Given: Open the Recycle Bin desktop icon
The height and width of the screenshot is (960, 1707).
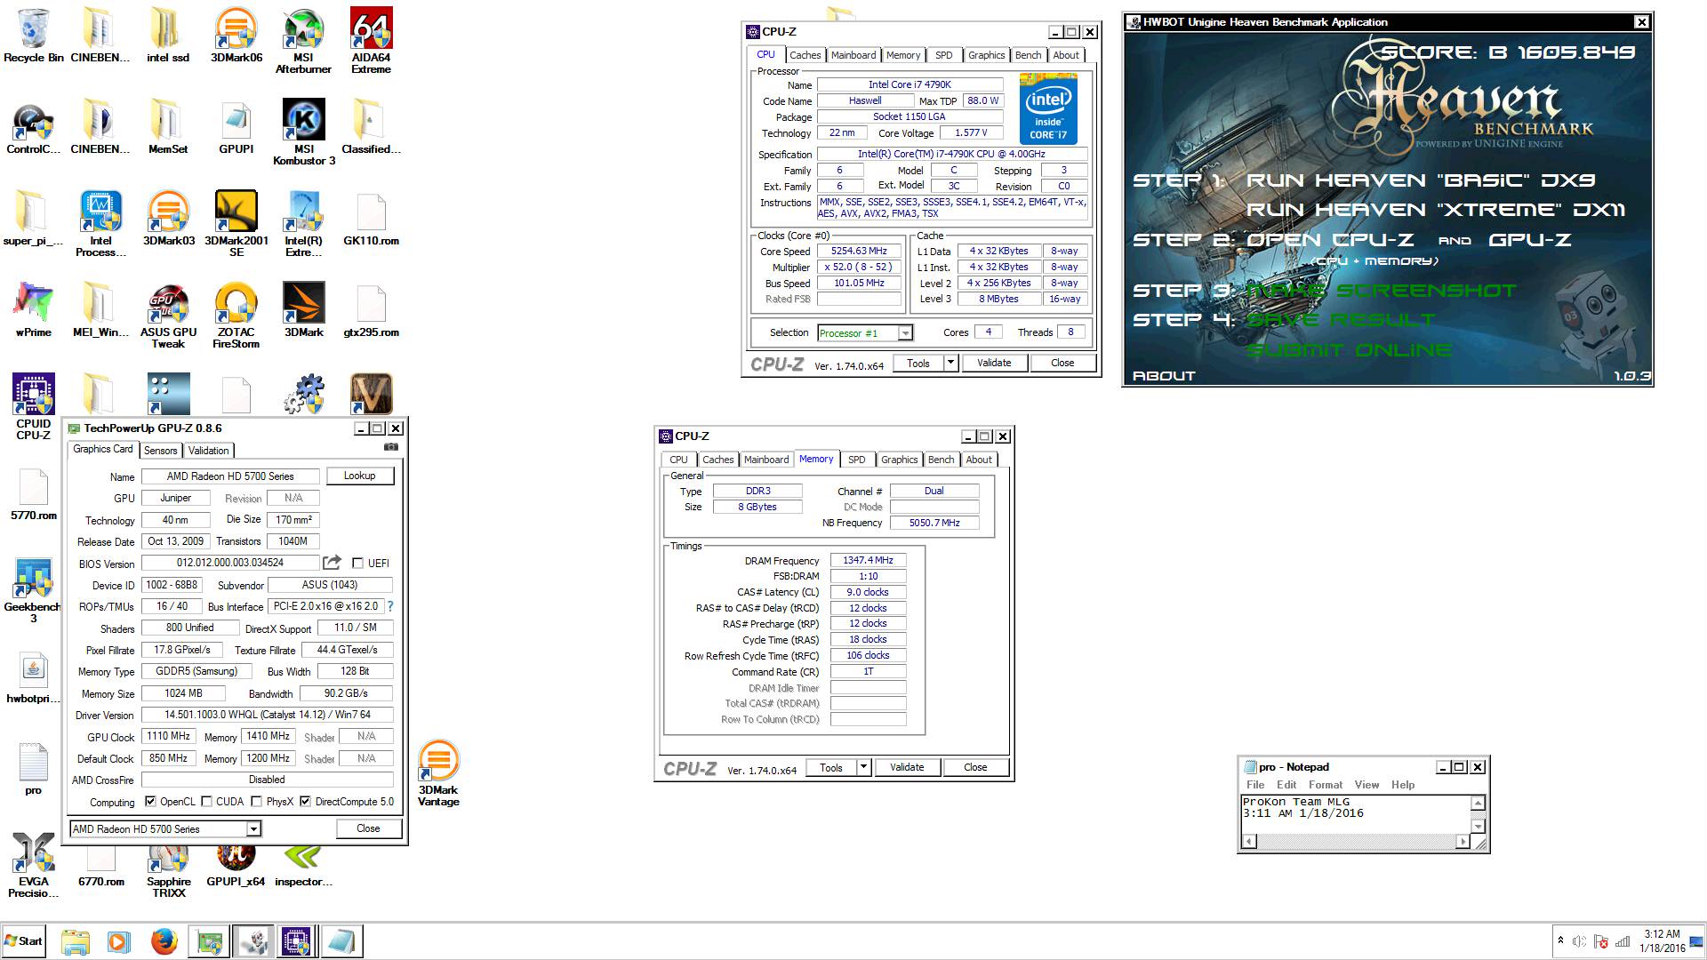Looking at the screenshot, I should [33, 36].
